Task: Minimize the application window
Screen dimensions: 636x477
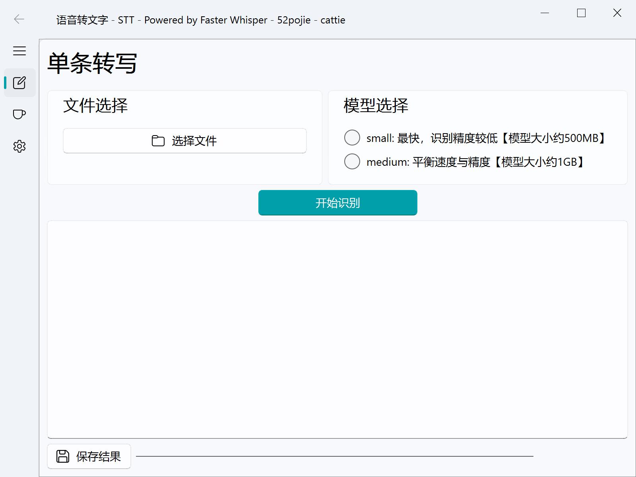Action: (545, 13)
